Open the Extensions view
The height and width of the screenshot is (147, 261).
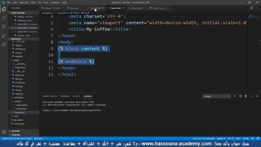4,45
